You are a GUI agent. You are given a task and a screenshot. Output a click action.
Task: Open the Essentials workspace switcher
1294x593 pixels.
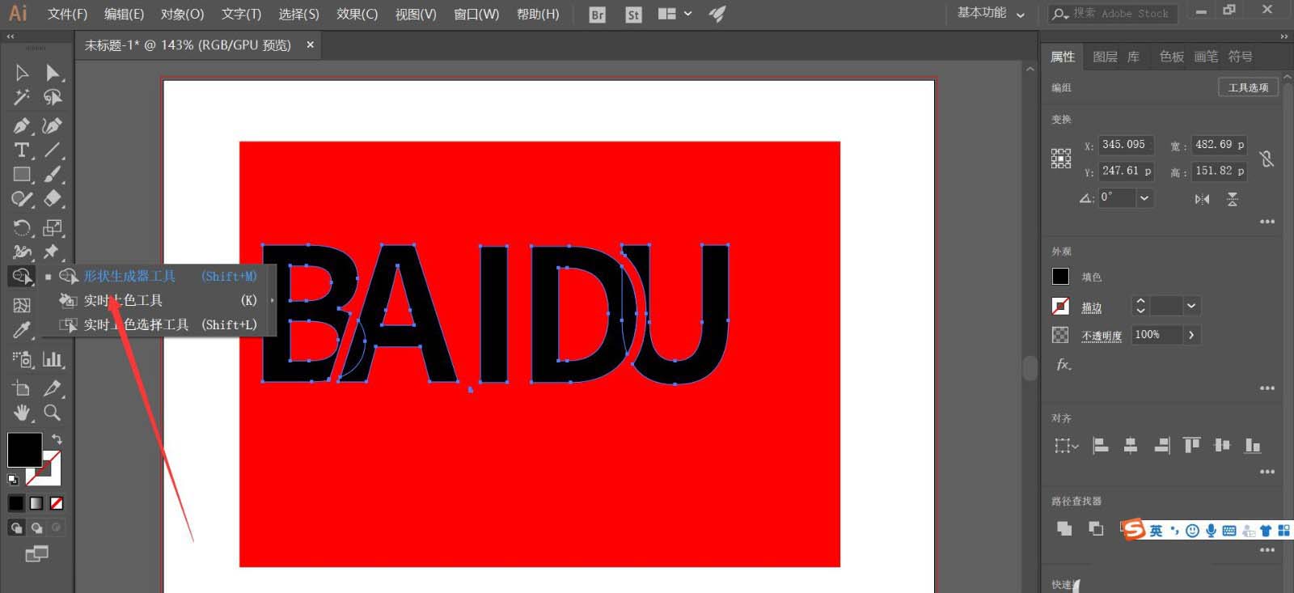991,13
